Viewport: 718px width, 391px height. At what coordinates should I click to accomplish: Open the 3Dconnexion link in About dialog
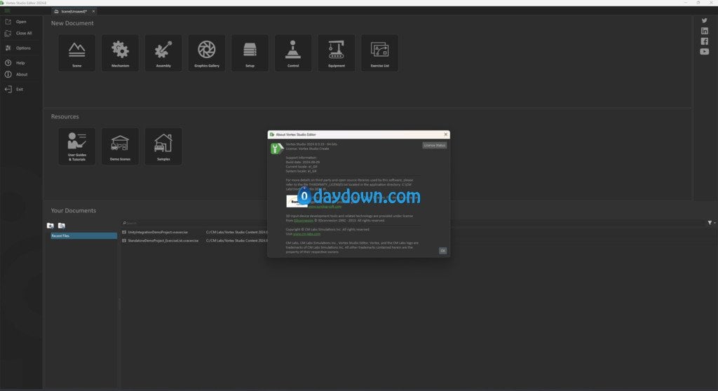pos(303,221)
